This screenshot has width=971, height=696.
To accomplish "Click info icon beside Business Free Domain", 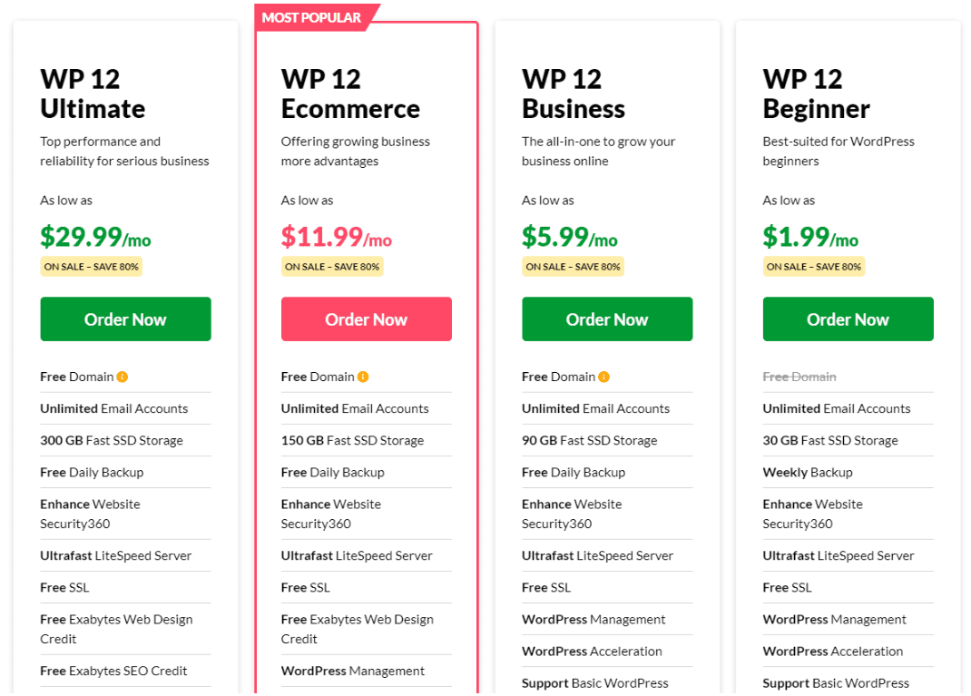I will point(604,377).
